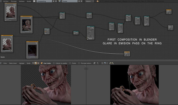The width and height of the screenshot is (178, 105).
Task: Select the texture node tree type icon
Action: [x=38, y=63]
